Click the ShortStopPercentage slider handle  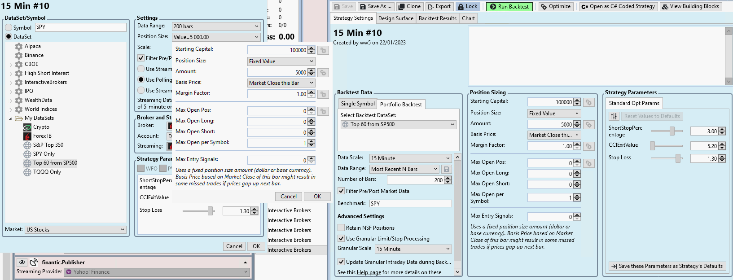pyautogui.click(x=672, y=131)
